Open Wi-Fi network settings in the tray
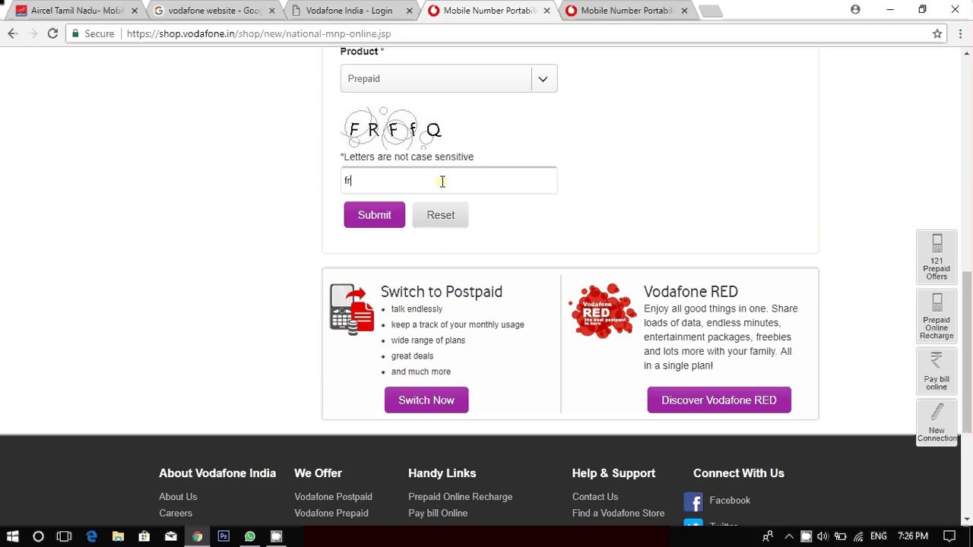This screenshot has height=547, width=973. click(x=858, y=536)
